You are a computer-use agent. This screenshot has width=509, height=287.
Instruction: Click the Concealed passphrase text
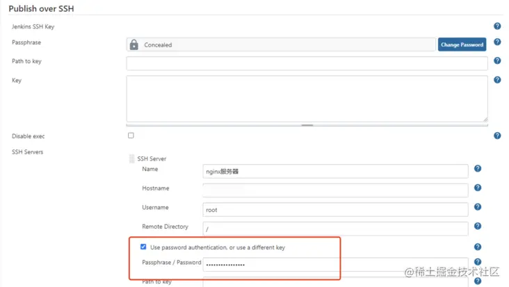pos(158,44)
